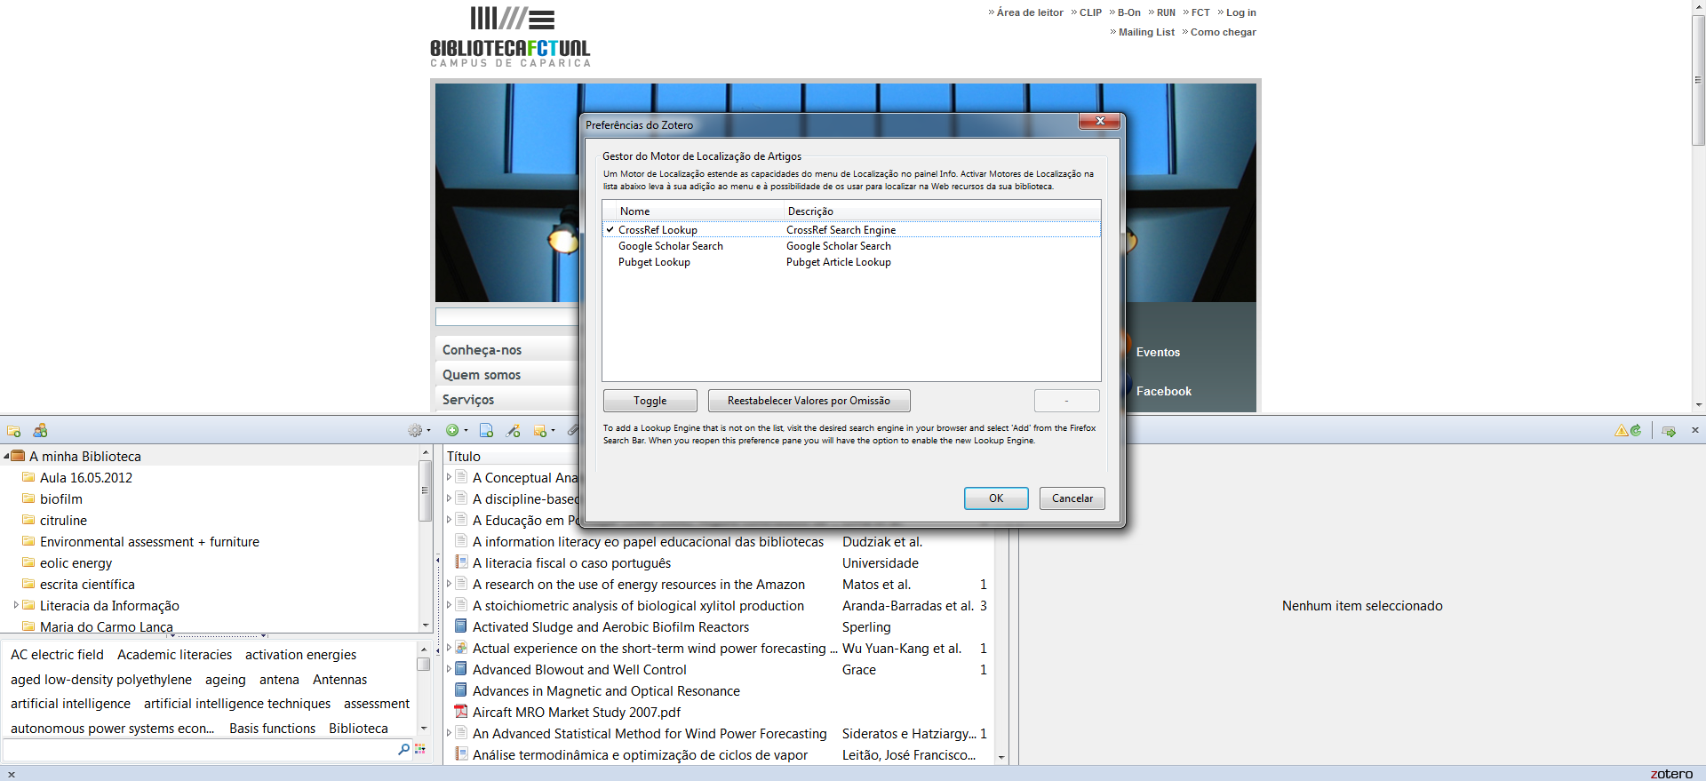
Task: Close the Preferências do Zotero dialog
Action: click(x=1100, y=122)
